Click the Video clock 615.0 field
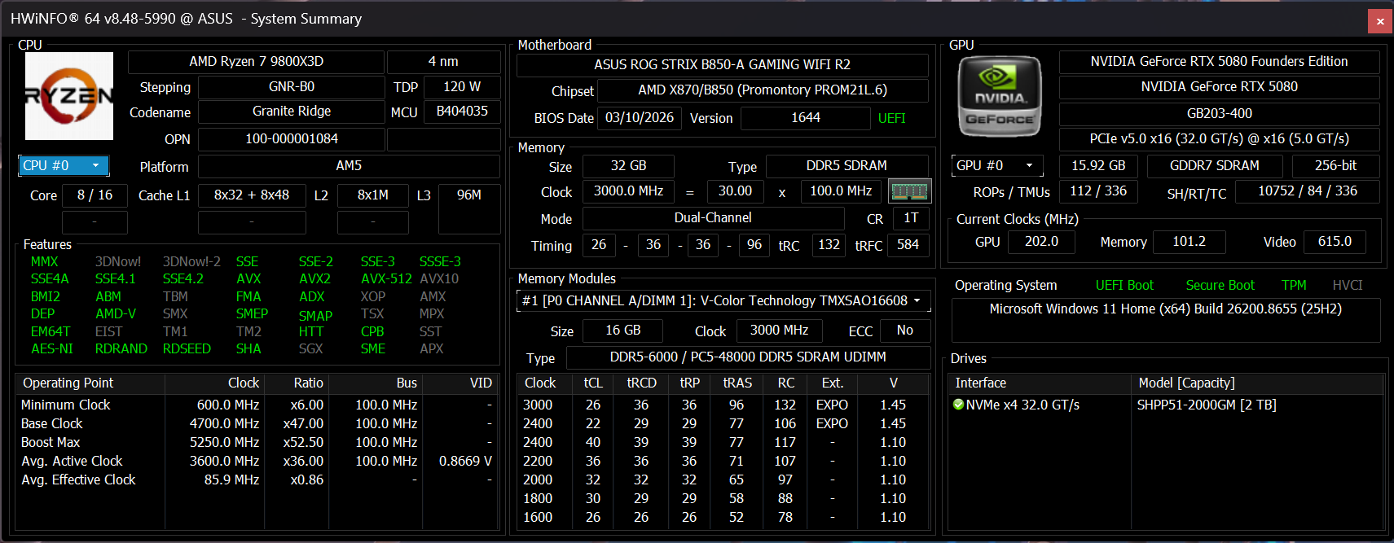 point(1335,242)
